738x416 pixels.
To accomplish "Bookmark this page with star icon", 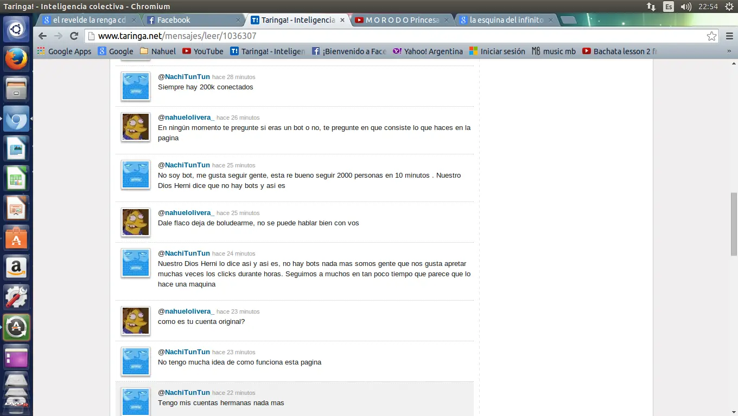I will (711, 36).
